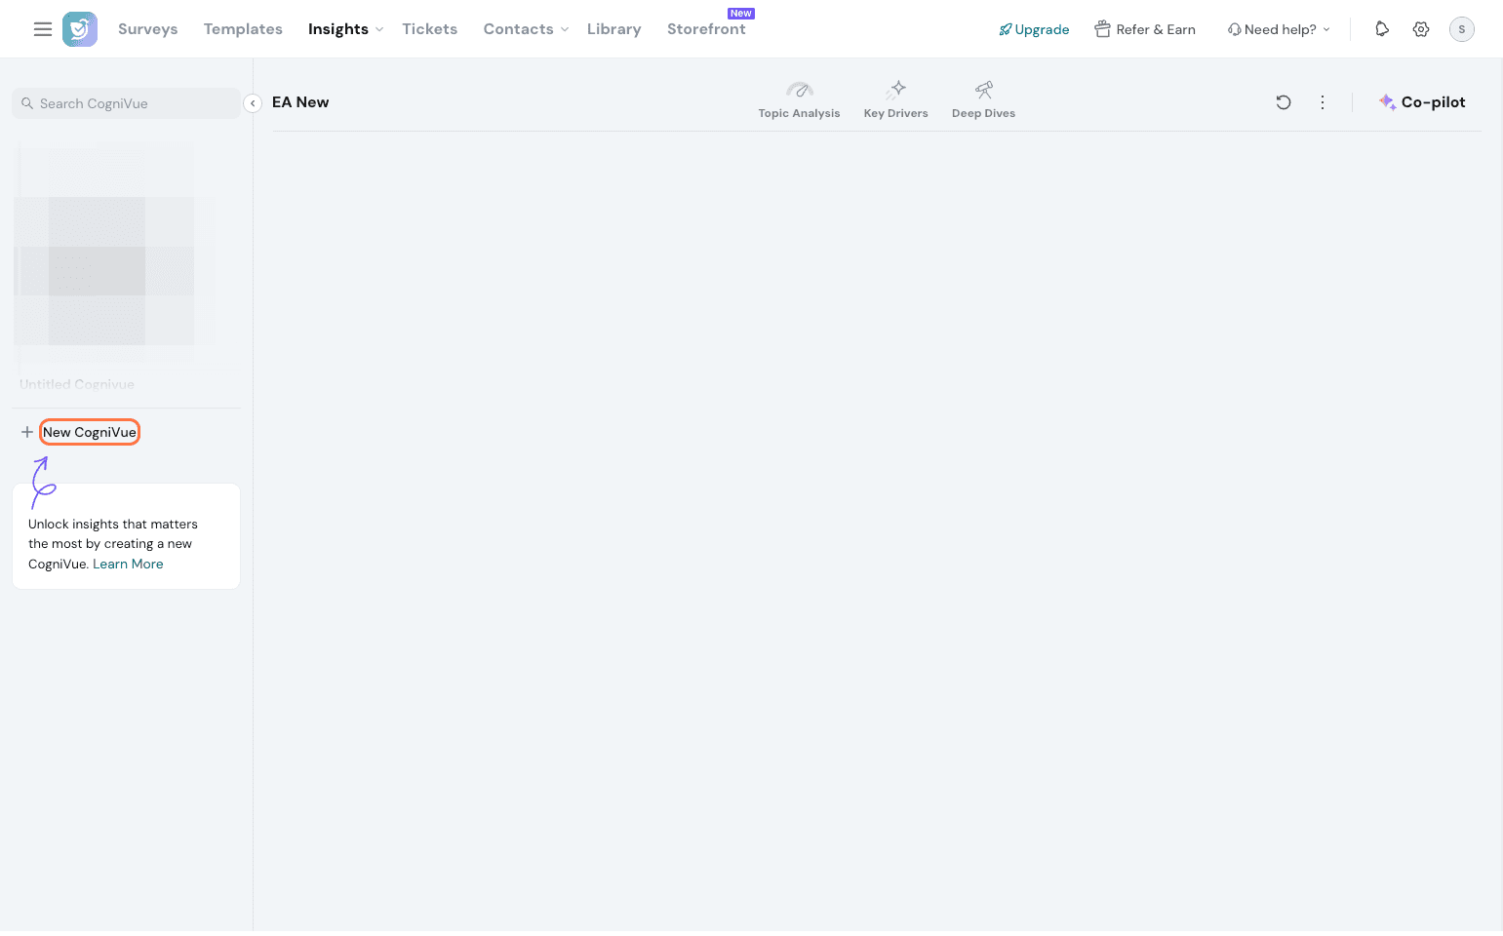Open Deep Dives view
The image size is (1503, 936).
coord(983,100)
